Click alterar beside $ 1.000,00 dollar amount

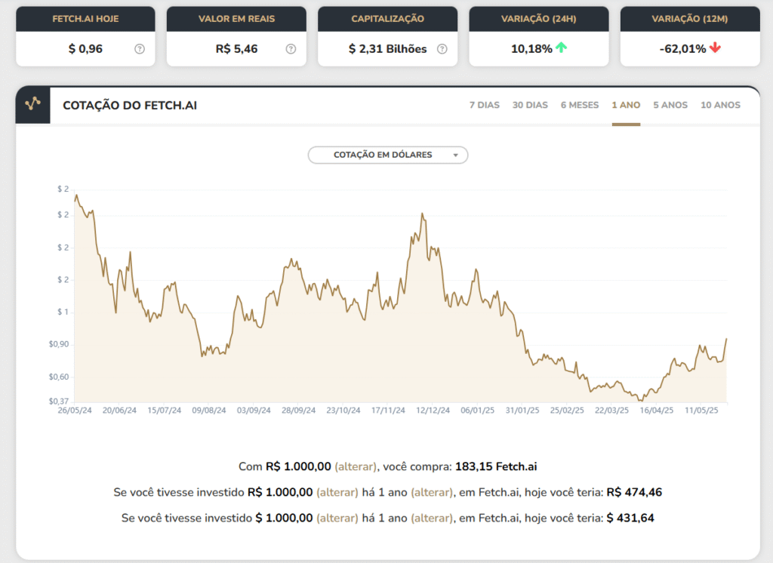coord(337,518)
